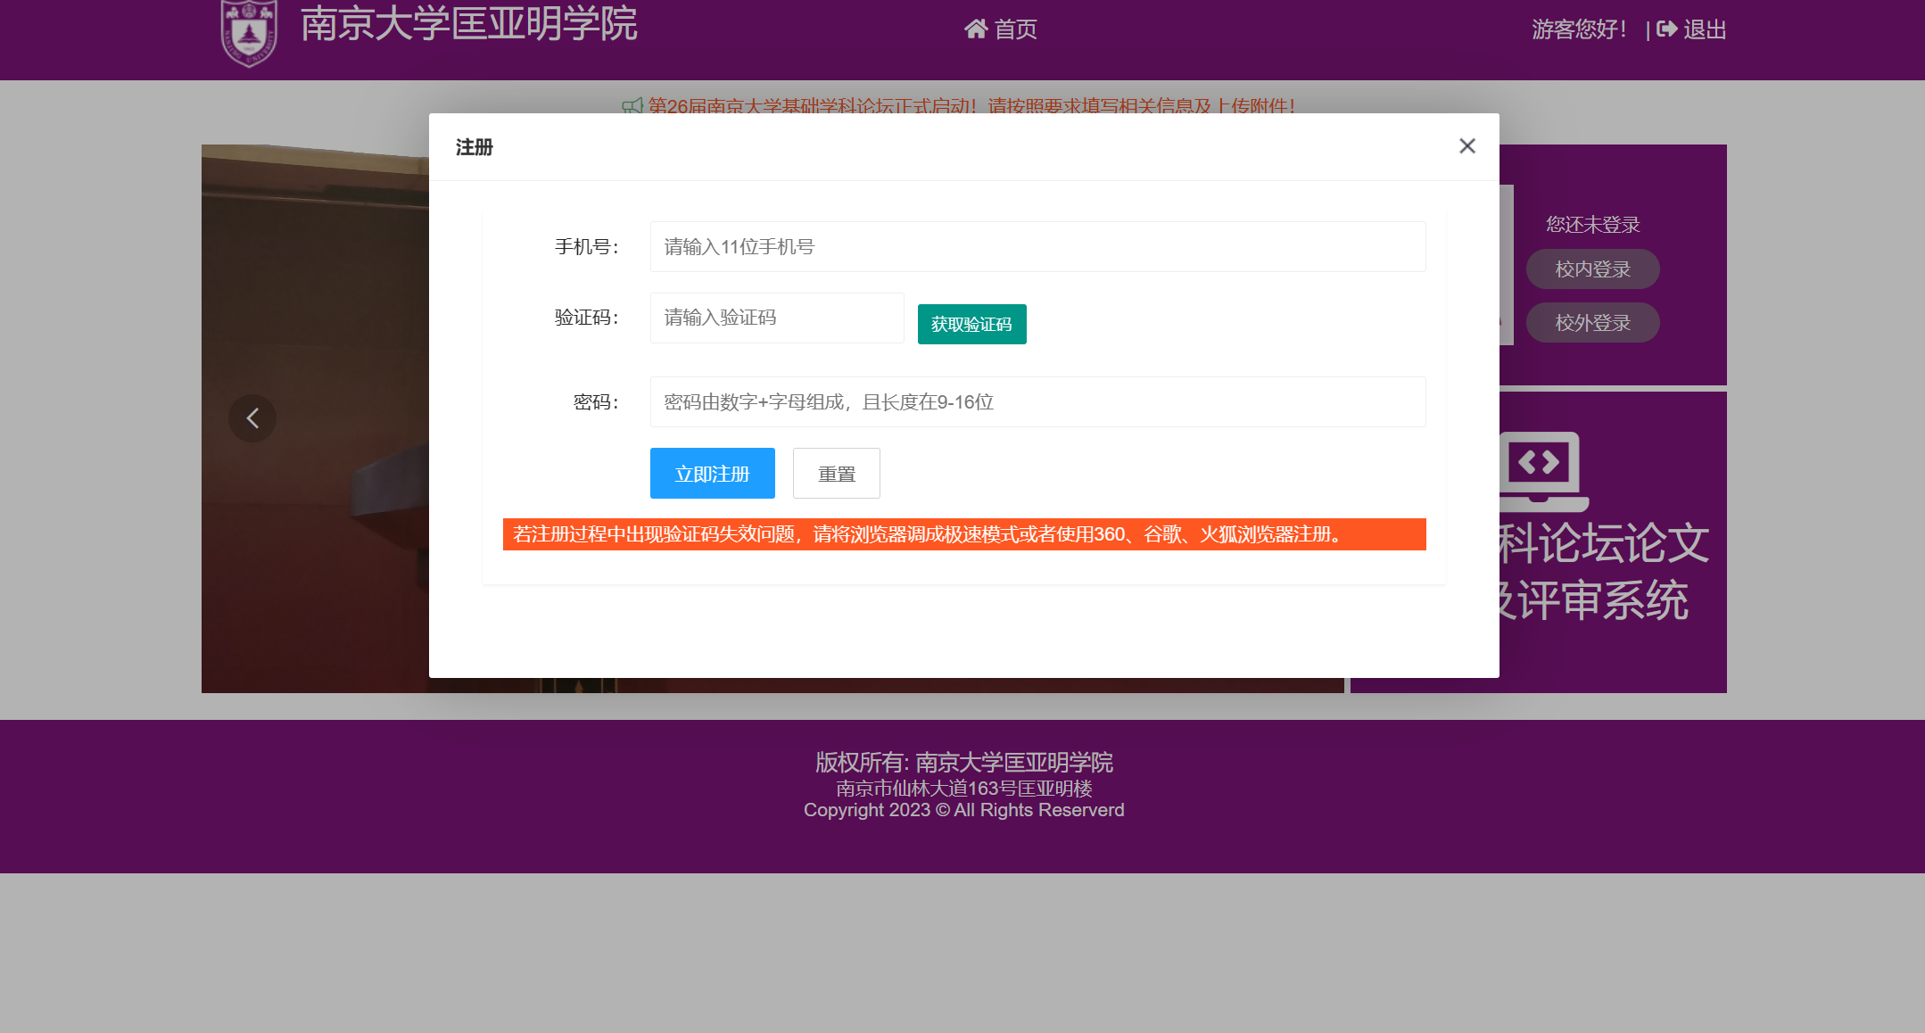
Task: Focus the 手机号 phone number field
Action: pos(1037,247)
